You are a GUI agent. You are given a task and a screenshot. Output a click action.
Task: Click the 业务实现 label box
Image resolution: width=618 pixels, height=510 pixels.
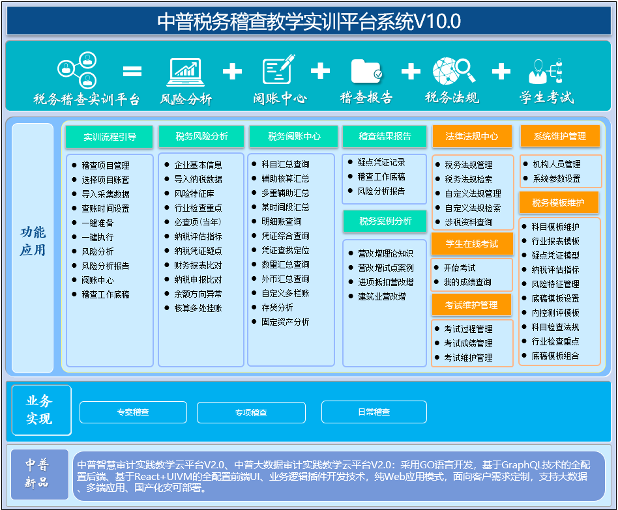point(41,410)
